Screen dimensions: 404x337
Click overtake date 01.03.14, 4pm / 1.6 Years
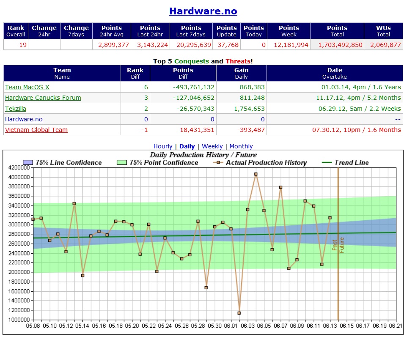361,87
